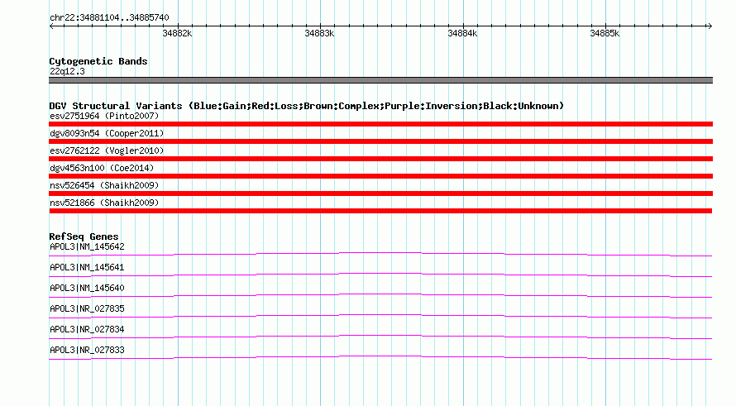Select the magenta line under APOL3|NM_145640
The height and width of the screenshot is (406, 736).
380,296
